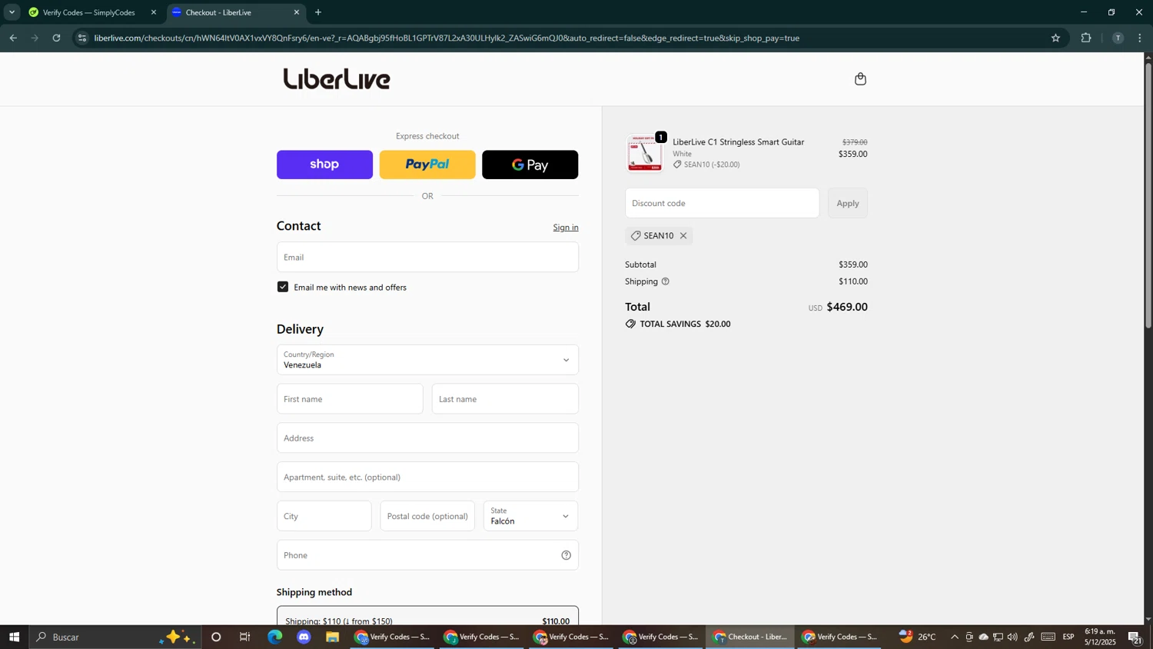Open weather widget showing 26°C
This screenshot has height=649, width=1153.
click(918, 637)
